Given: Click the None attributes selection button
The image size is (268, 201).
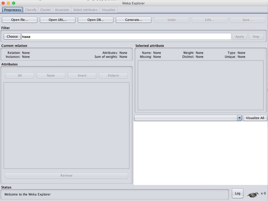Looking at the screenshot, I should pos(51,76).
